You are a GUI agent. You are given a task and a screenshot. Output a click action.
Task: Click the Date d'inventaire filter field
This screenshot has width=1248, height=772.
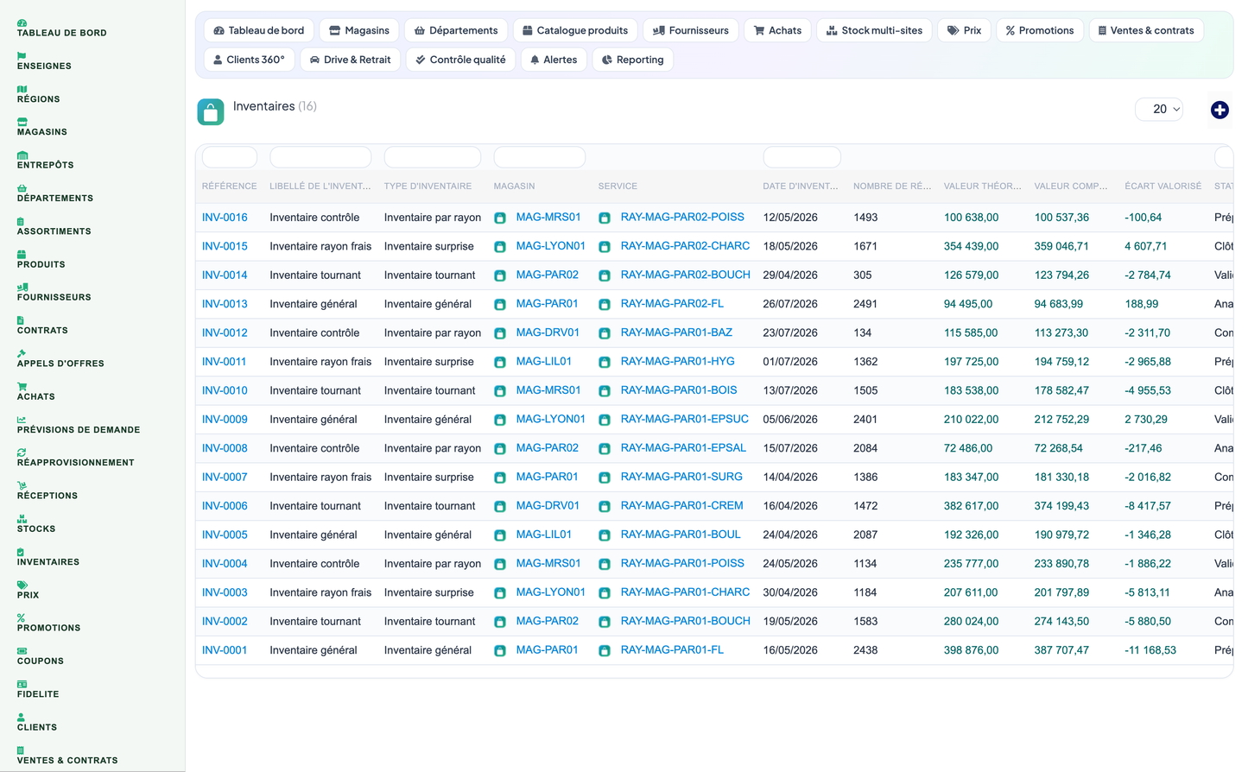point(802,157)
